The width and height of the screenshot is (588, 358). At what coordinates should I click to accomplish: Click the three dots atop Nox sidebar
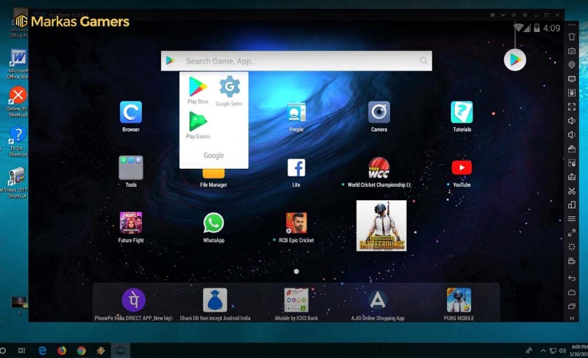pos(571,25)
